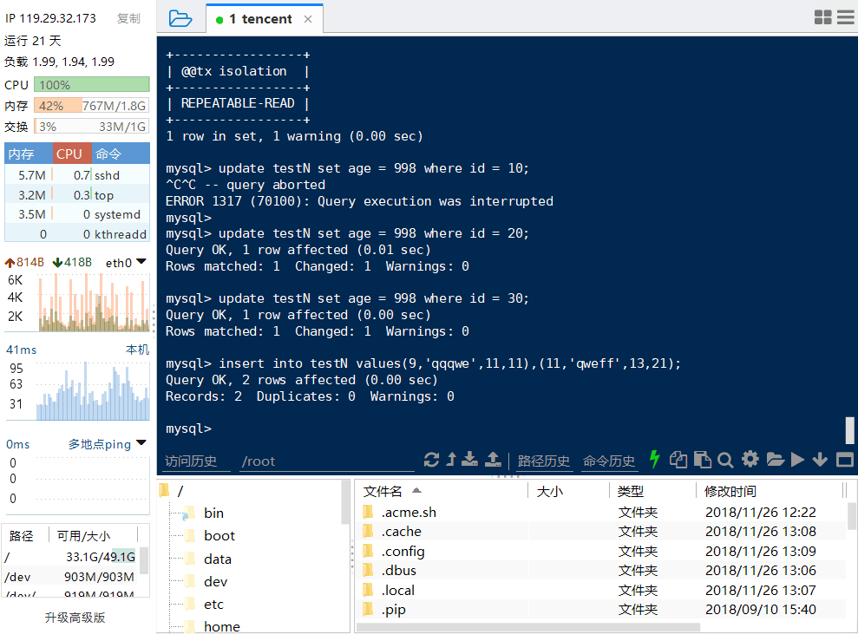Copy the server IP address
The width and height of the screenshot is (858, 641).
coord(128,18)
